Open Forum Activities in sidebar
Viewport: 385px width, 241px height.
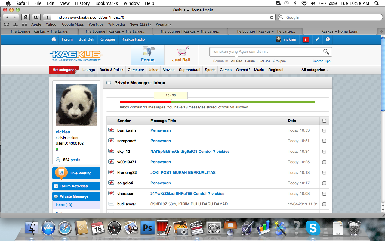point(76,186)
